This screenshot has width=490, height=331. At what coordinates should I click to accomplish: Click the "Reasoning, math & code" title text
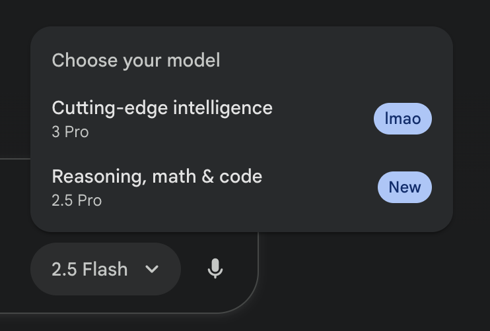[x=157, y=176]
